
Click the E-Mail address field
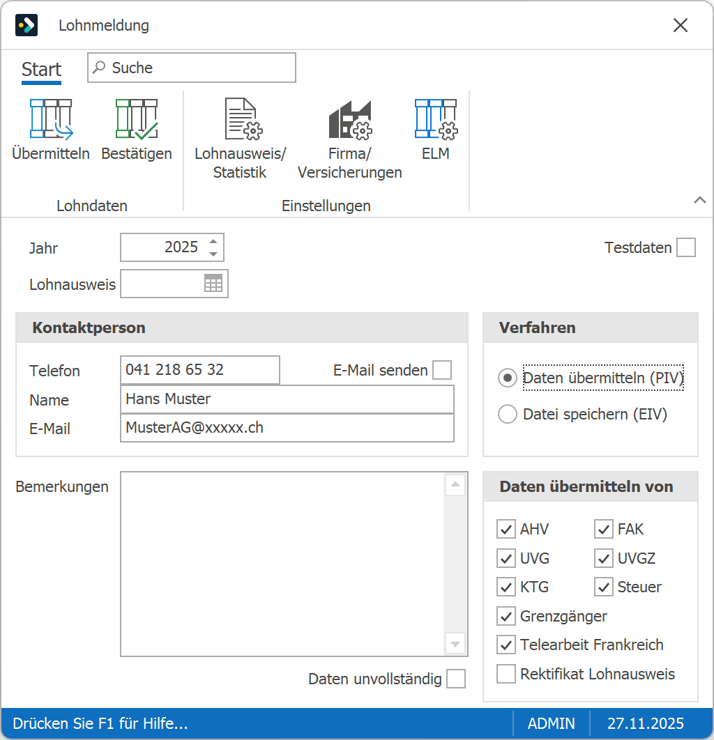287,428
